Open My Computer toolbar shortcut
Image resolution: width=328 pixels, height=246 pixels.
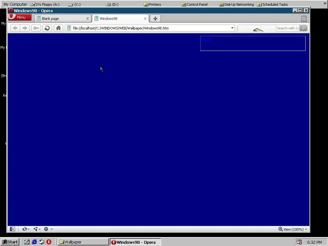15,4
